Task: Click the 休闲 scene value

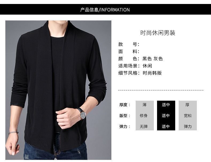Action: 147,66
